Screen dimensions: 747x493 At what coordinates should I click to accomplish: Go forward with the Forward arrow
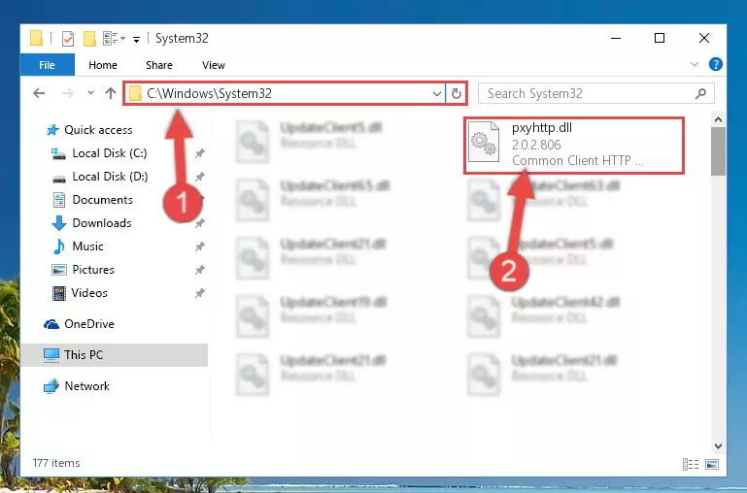68,93
